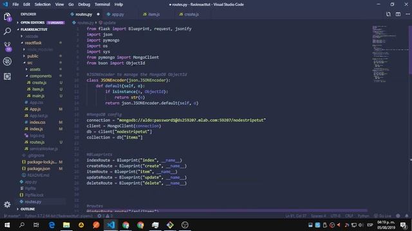This screenshot has height=231, width=412.
Task: Open Windows taskbar search
Action: 22,225
